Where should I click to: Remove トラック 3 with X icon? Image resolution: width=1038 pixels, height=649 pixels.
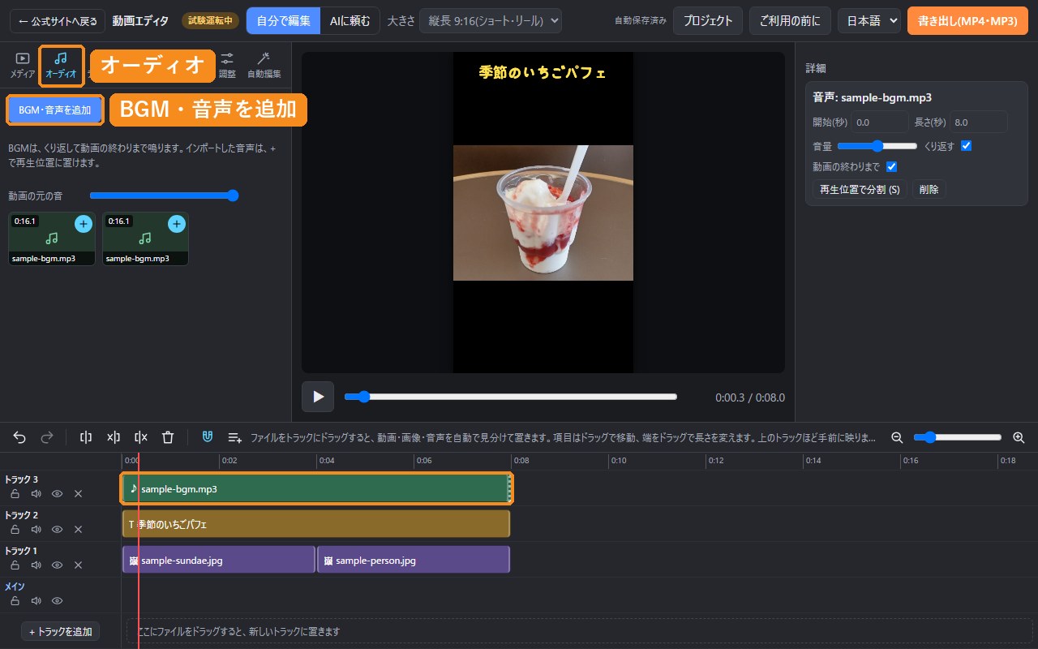click(78, 493)
